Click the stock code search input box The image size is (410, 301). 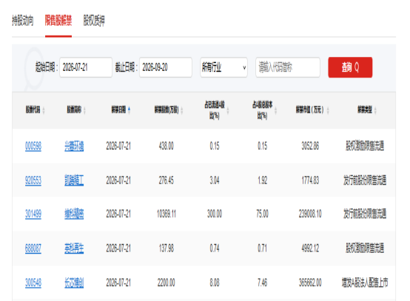point(288,67)
